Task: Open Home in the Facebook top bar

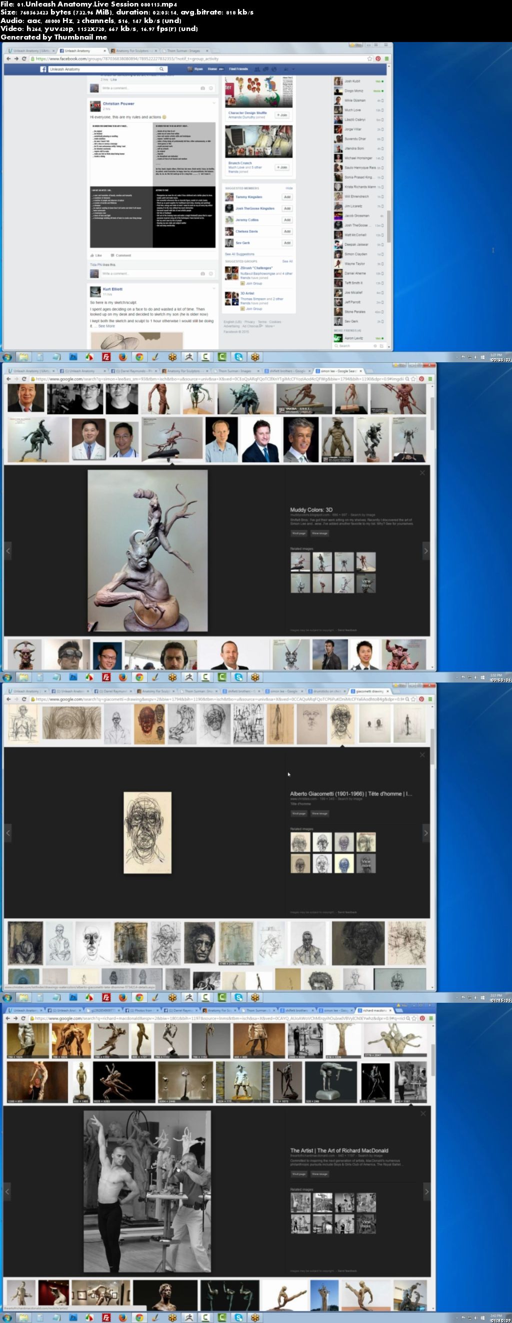Action: 212,69
